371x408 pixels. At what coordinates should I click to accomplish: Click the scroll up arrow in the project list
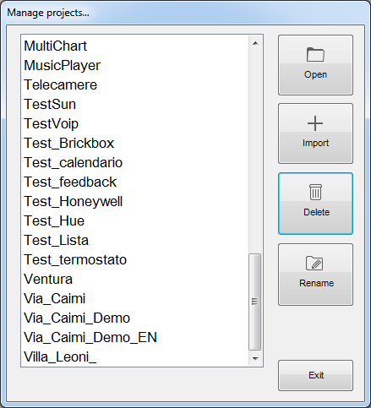[255, 43]
